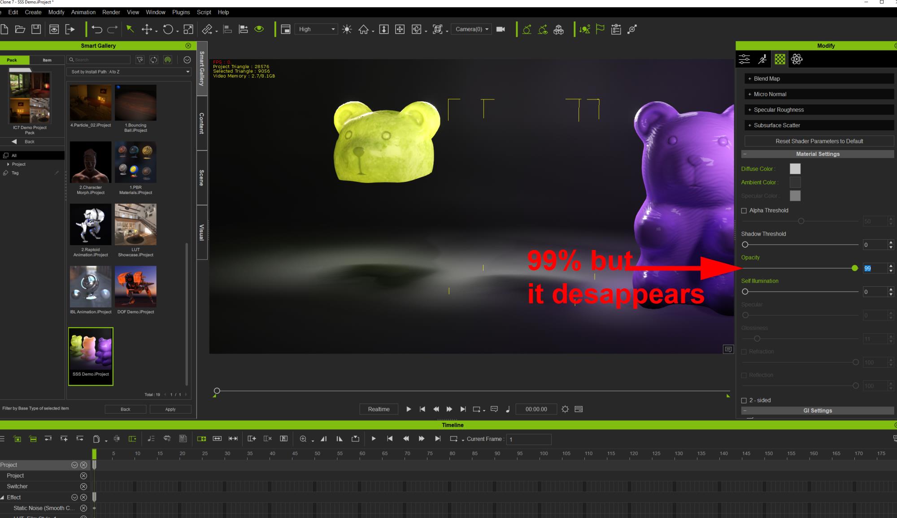Click the Smart Gallery search field
The width and height of the screenshot is (897, 518).
pos(99,60)
